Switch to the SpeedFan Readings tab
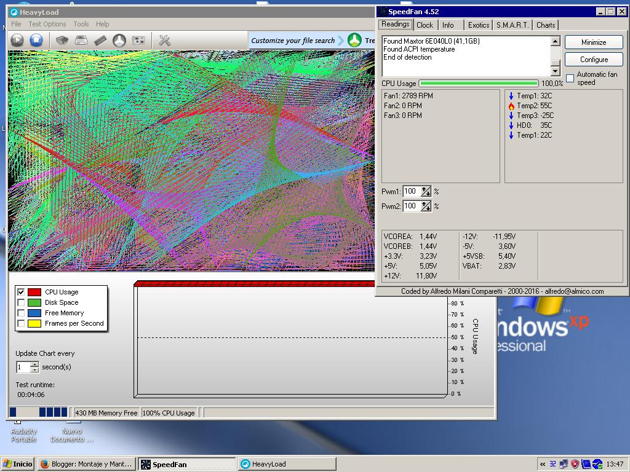This screenshot has height=472, width=630. (396, 24)
